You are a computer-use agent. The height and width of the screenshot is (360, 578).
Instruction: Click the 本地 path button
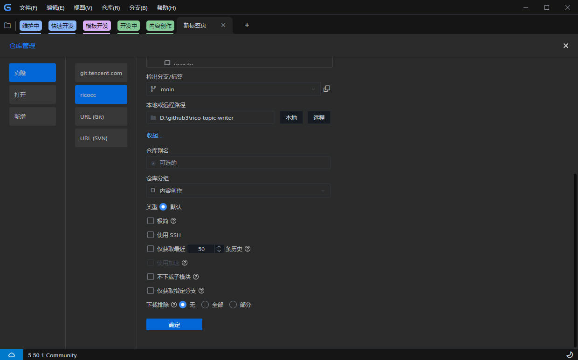coord(291,117)
